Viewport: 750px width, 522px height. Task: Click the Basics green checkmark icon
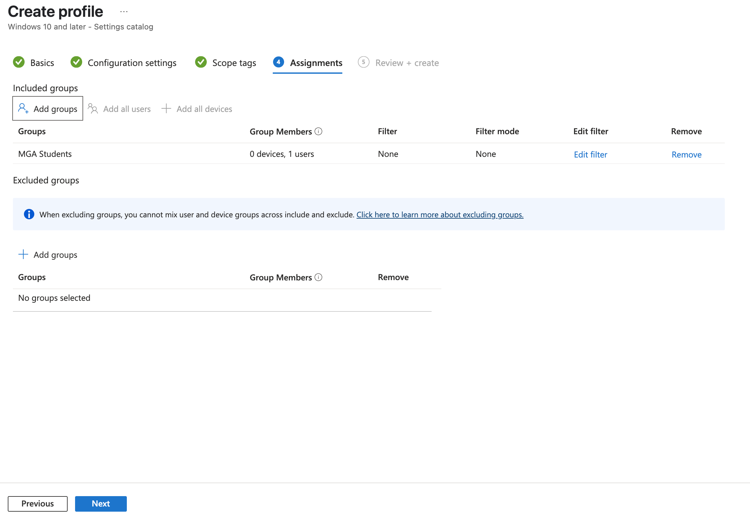point(19,62)
